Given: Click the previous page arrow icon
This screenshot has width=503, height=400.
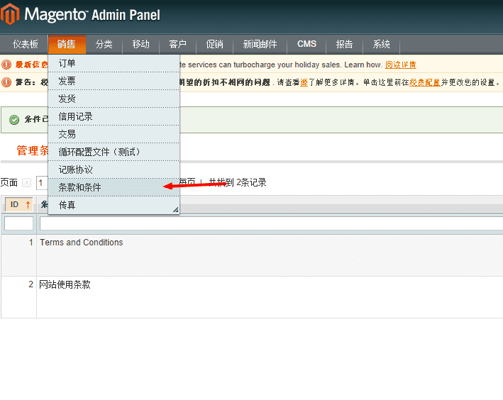Looking at the screenshot, I should coord(27,183).
